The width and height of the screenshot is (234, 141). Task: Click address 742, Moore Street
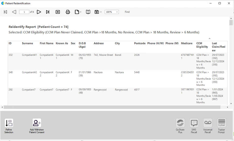tap(103, 55)
